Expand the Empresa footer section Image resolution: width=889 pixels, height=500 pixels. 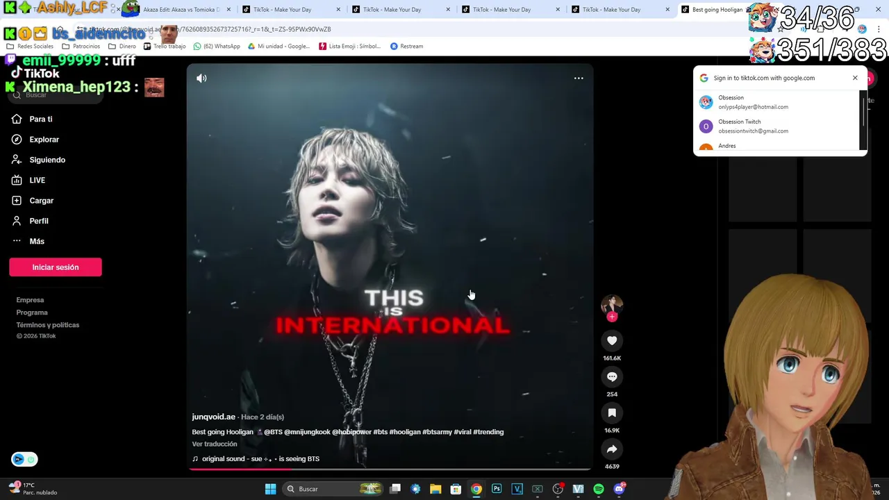point(30,300)
